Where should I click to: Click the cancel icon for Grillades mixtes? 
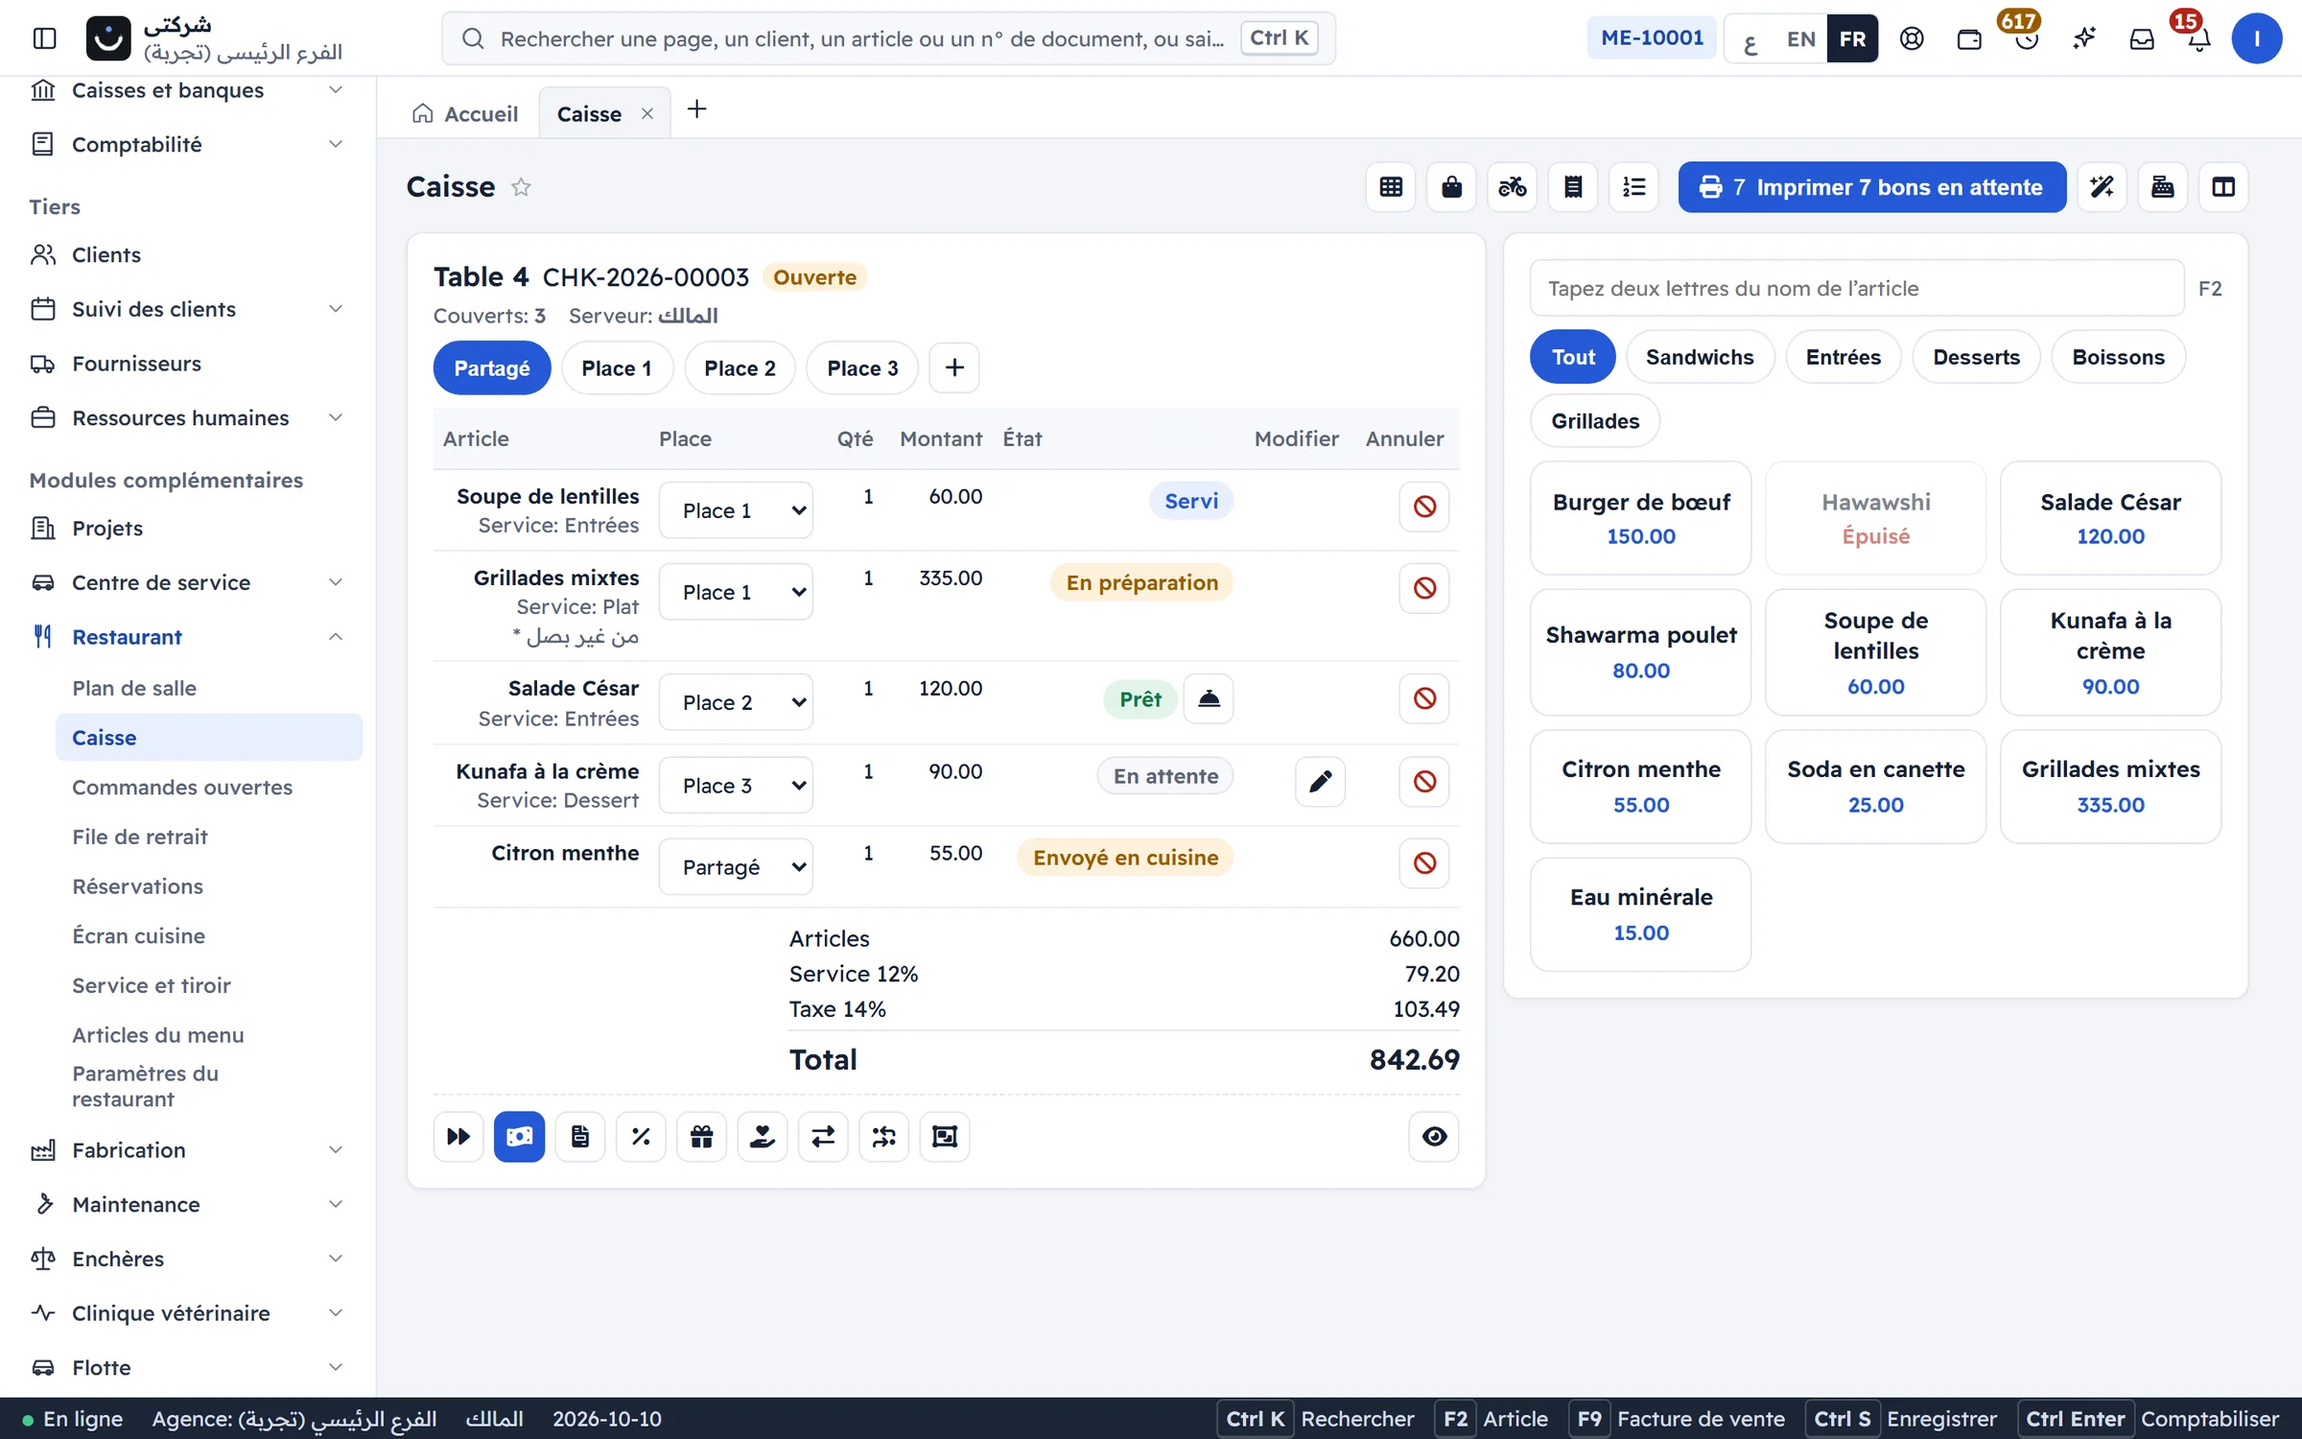click(x=1424, y=588)
